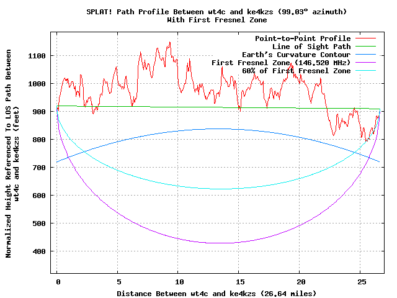Click the purple legend line sample for First Fresnel Zone
This screenshot has height=298, width=397.
pos(365,62)
